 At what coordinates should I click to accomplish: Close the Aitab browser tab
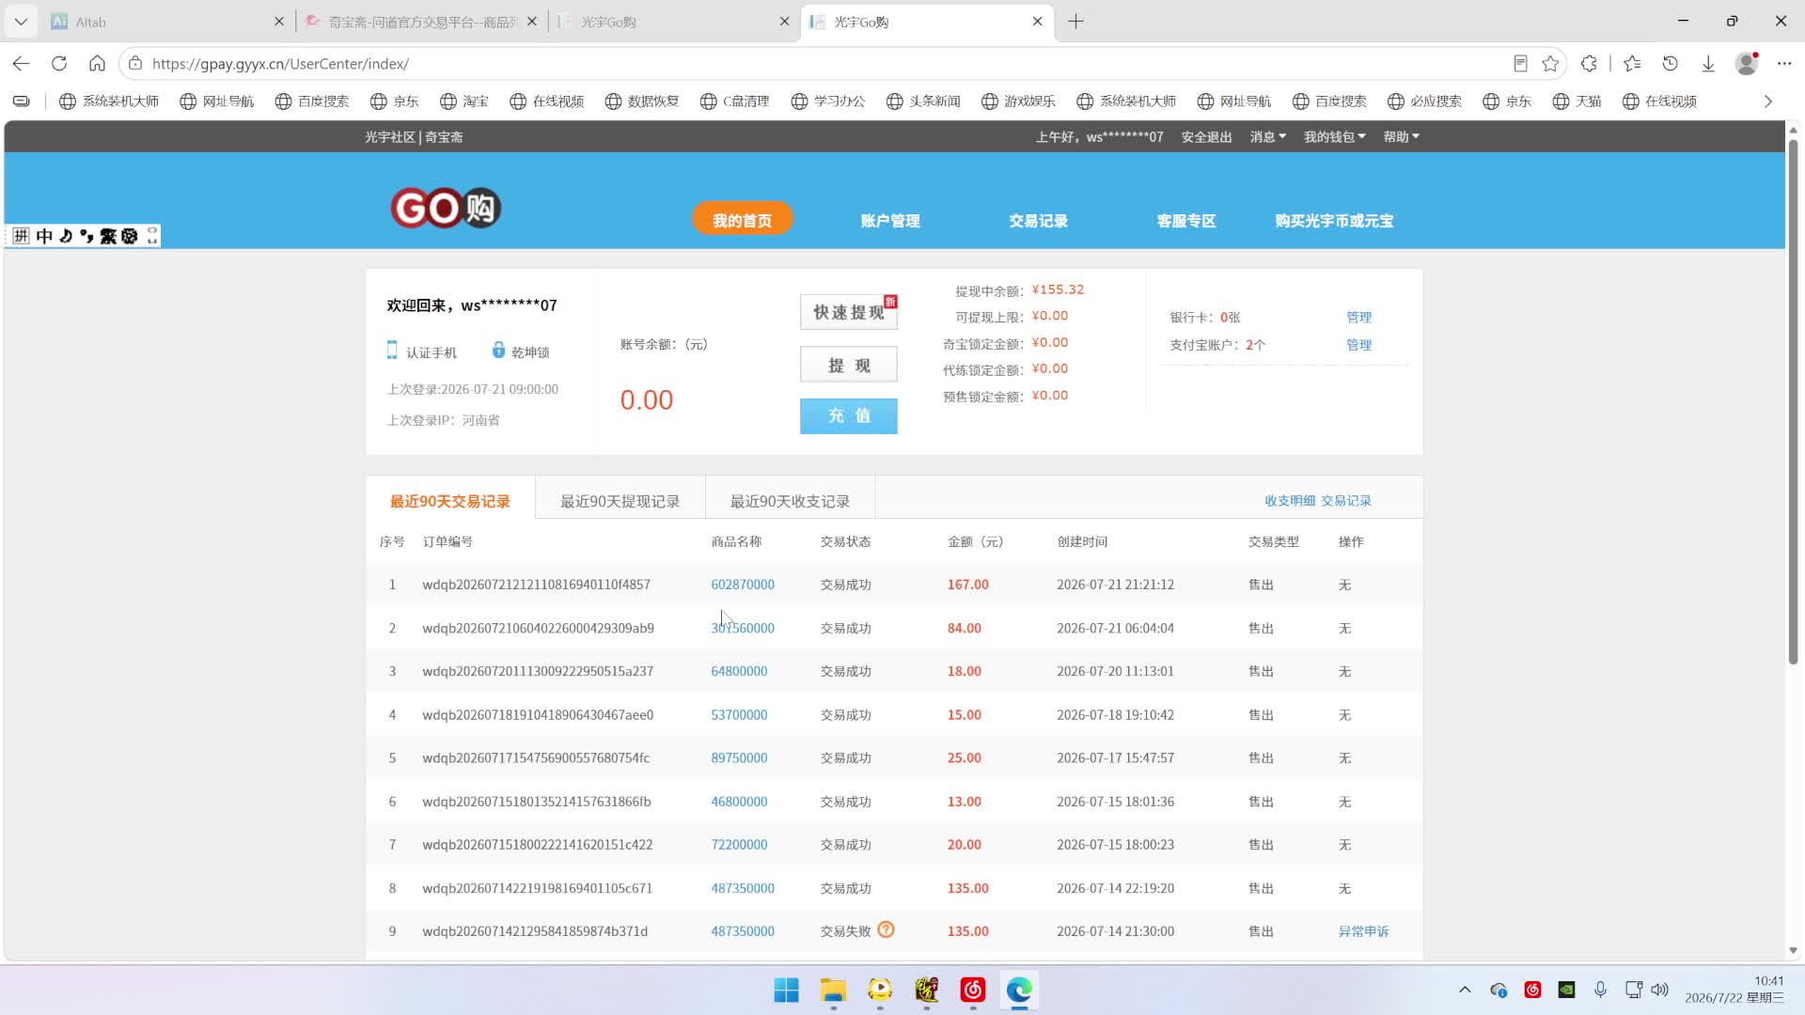[x=279, y=21]
